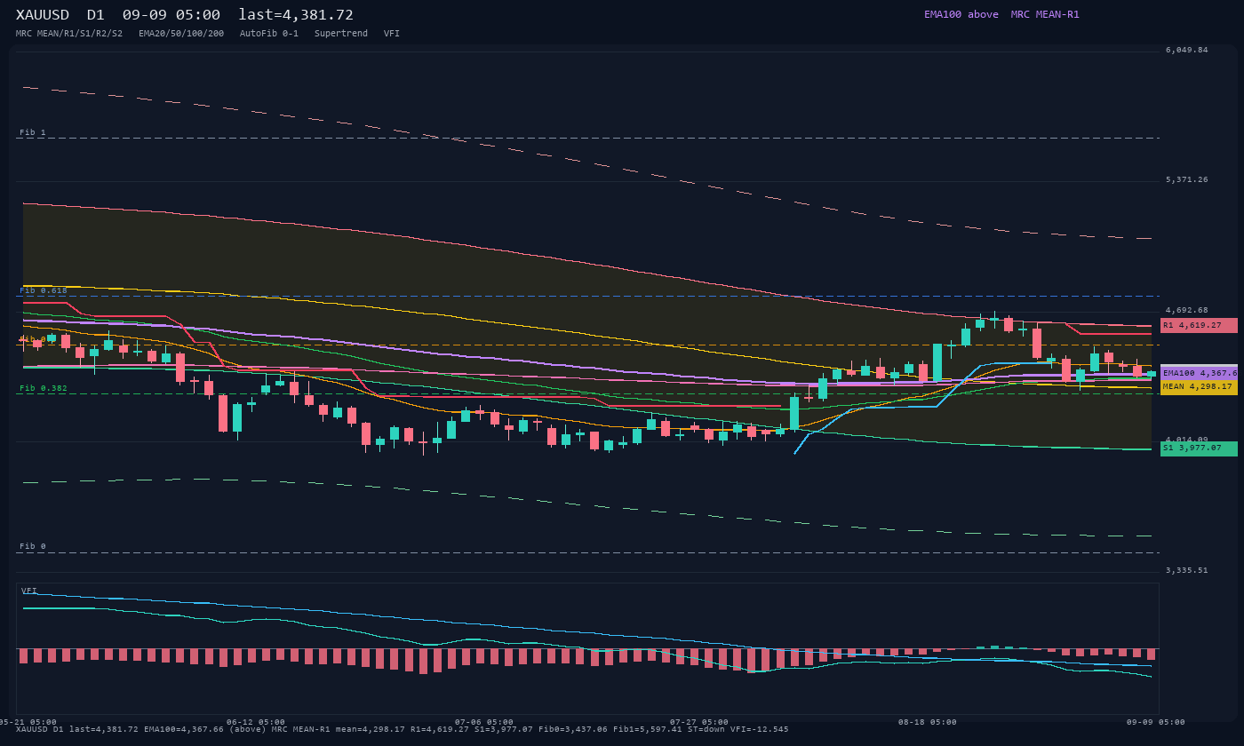The image size is (1244, 746).
Task: Click the S1 3,977.07 price tag
Action: [x=1199, y=448]
